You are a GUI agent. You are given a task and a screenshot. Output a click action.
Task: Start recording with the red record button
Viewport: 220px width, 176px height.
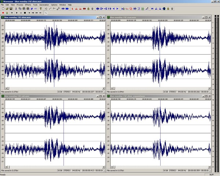point(3,13)
